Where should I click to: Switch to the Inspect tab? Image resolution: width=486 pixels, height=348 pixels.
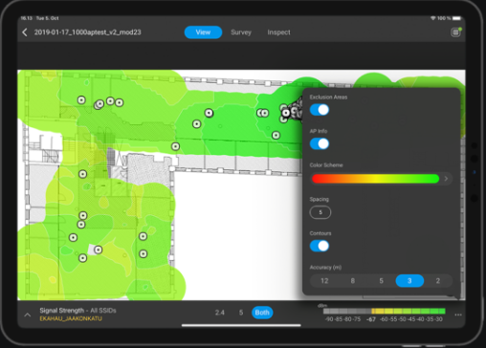[x=278, y=33]
